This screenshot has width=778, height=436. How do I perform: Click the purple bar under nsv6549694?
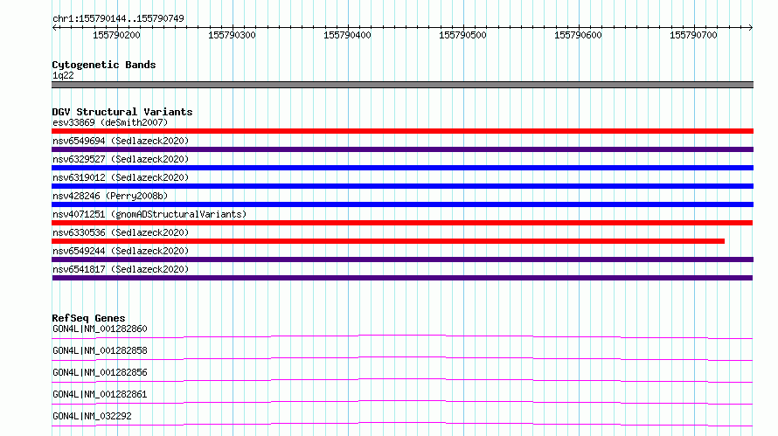coord(402,149)
